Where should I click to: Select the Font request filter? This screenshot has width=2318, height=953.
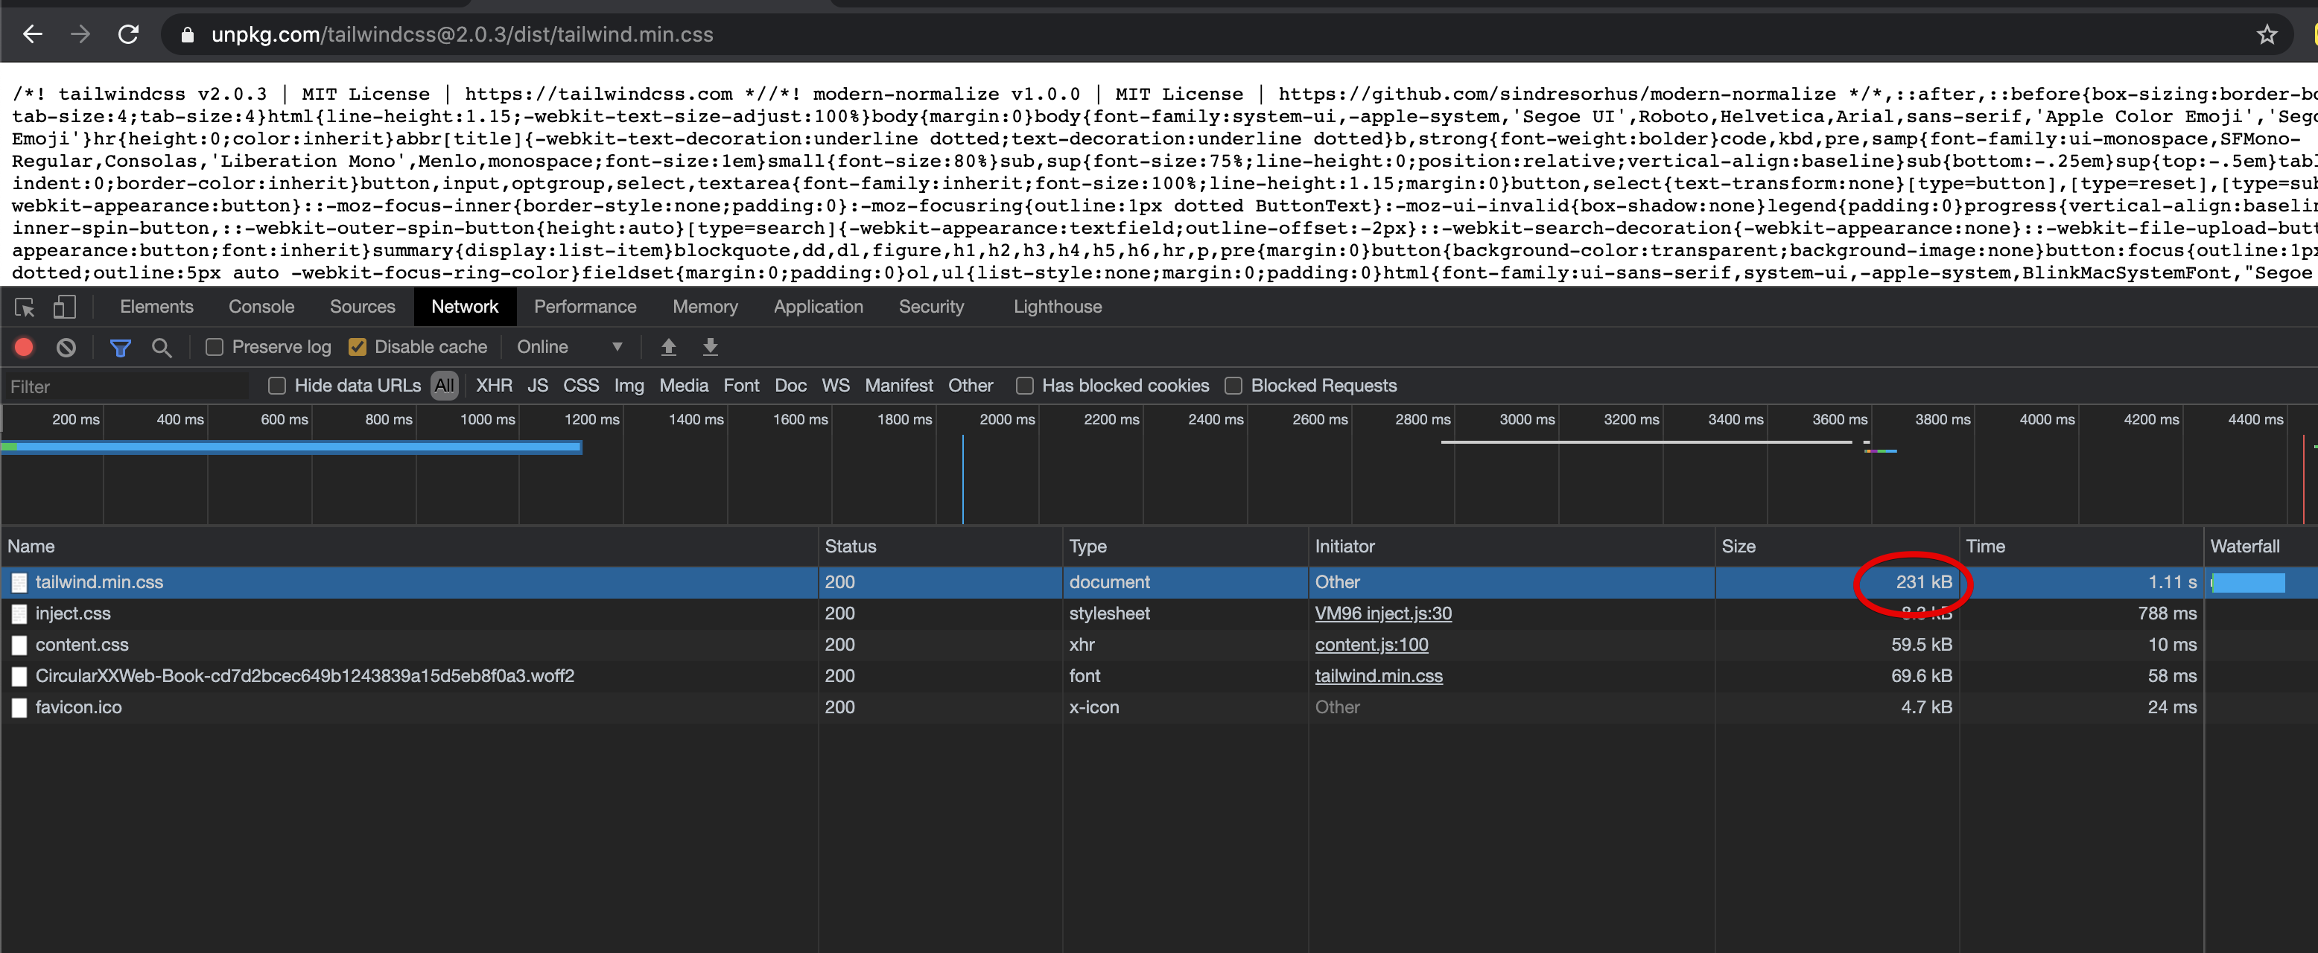[x=740, y=385]
